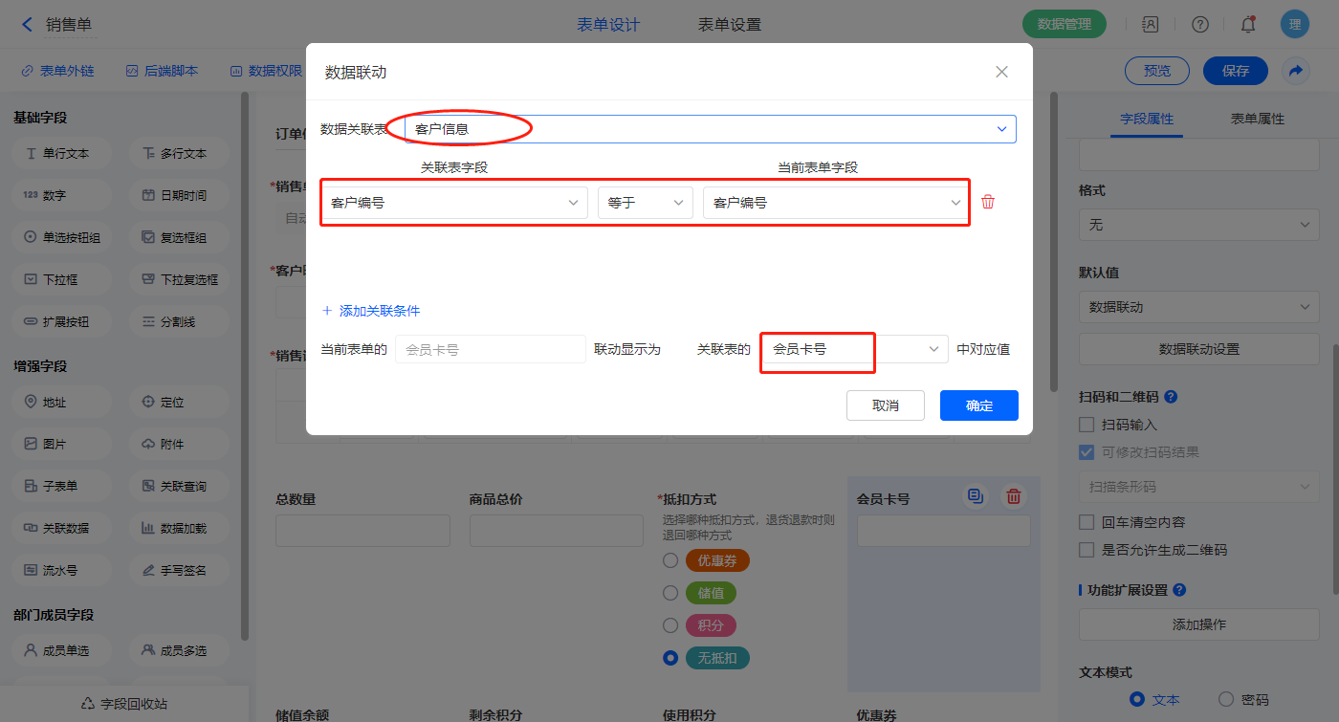The height and width of the screenshot is (722, 1339).
Task: Enable the 扫码输入 checkbox
Action: (x=1086, y=424)
